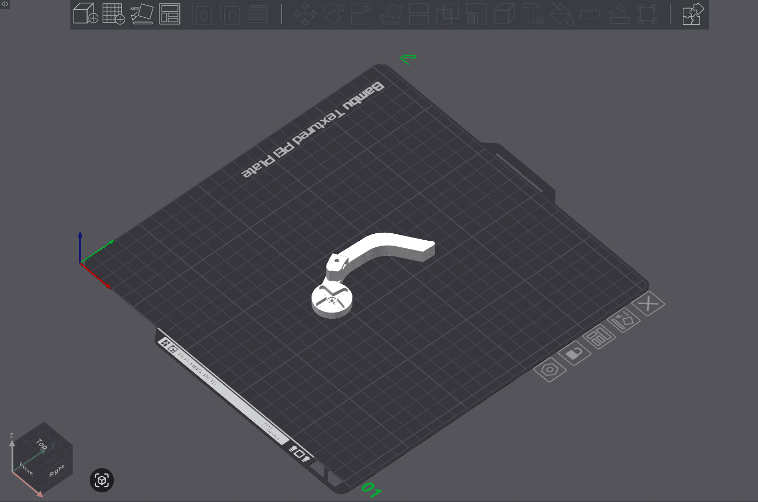Viewport: 758px width, 502px height.
Task: Toggle the lock on the current plate
Action: pos(574,354)
